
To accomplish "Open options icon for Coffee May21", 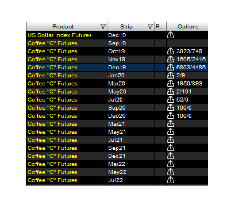I will click(x=171, y=132).
